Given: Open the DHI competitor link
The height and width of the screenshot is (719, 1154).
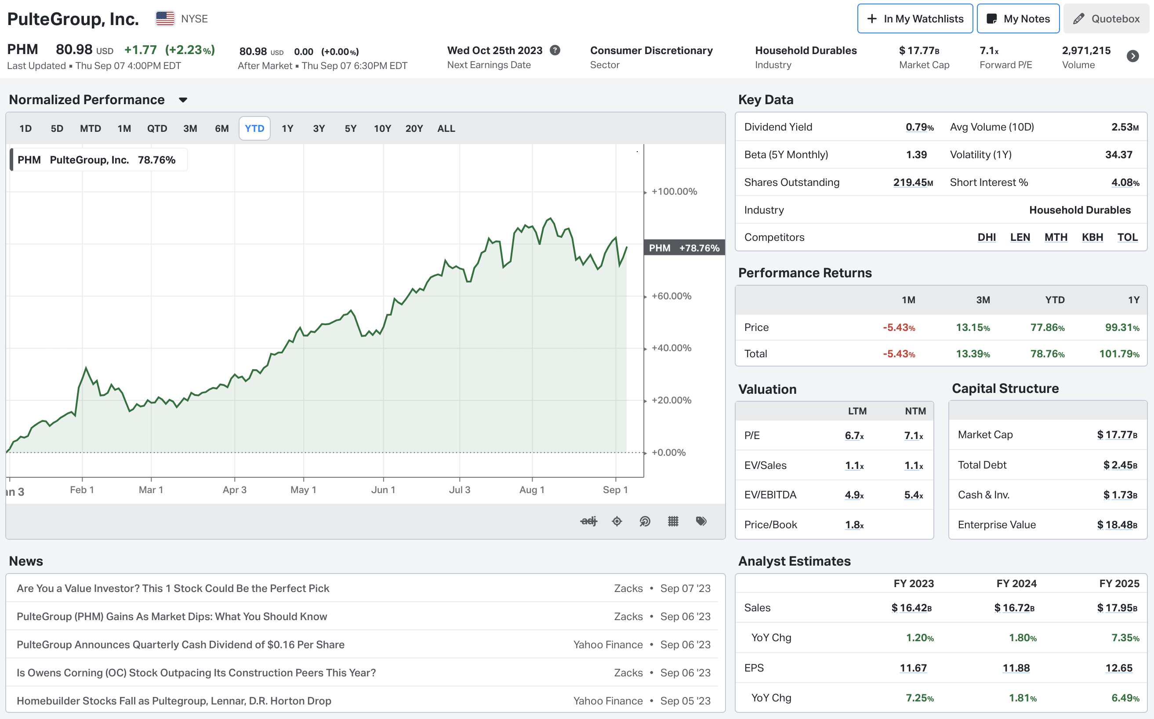Looking at the screenshot, I should (x=987, y=237).
